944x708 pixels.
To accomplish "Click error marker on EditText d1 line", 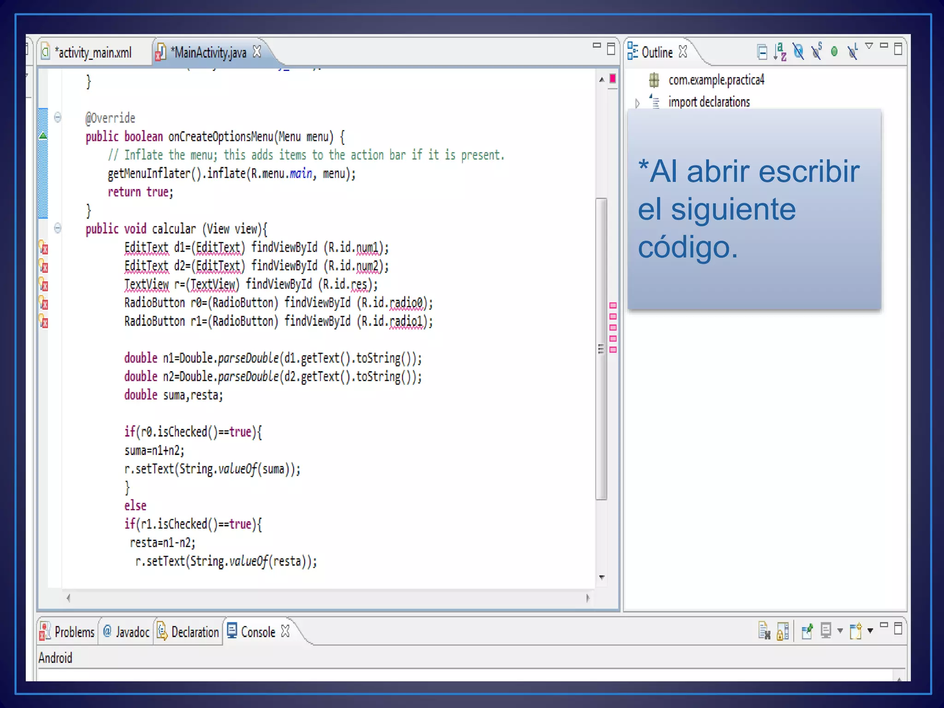I will coord(43,248).
